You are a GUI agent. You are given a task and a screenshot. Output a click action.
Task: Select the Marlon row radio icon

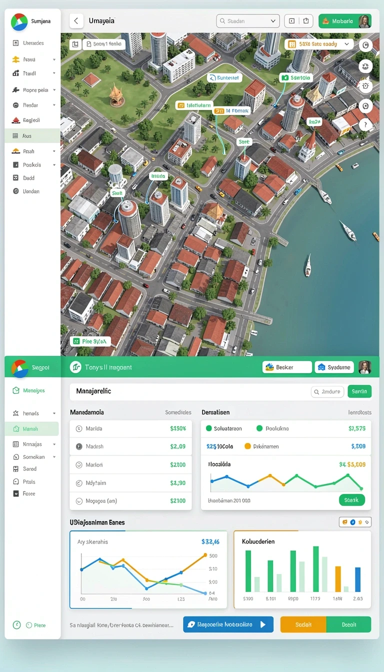pyautogui.click(x=78, y=465)
